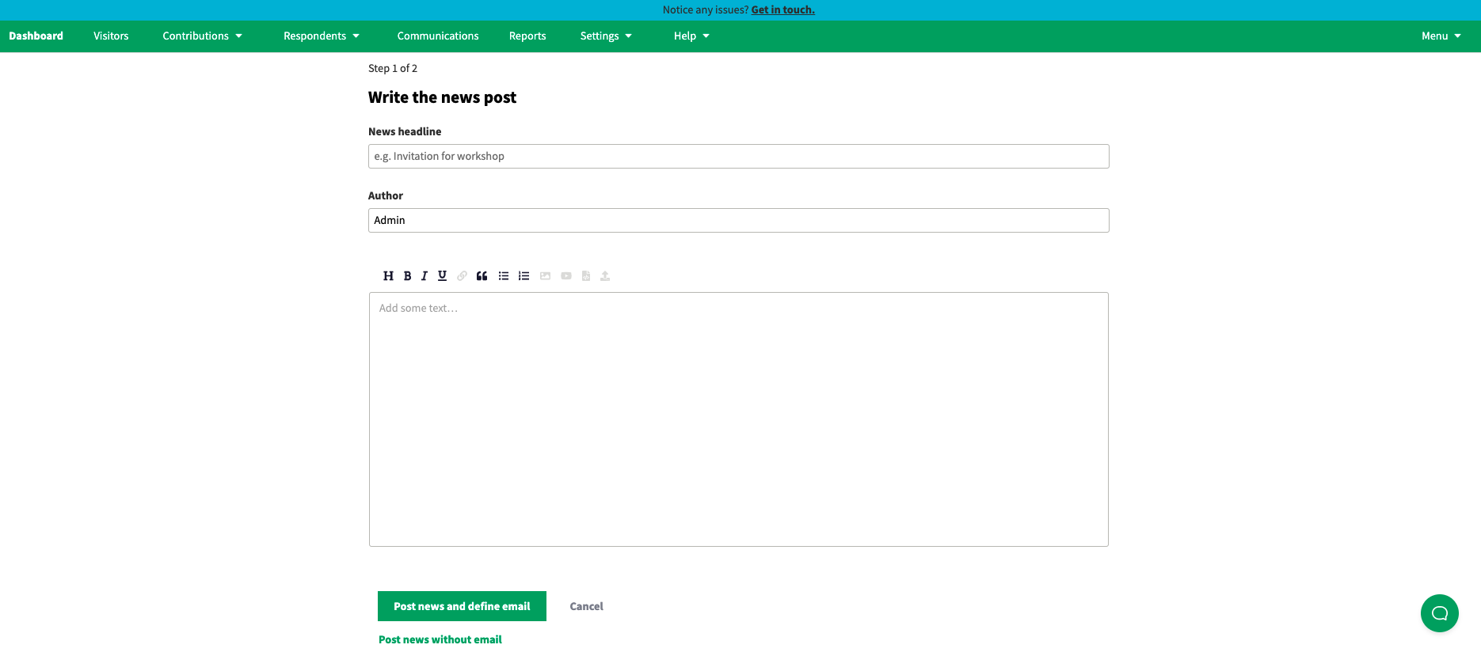Start a bulleted list
1481x656 pixels.
pyautogui.click(x=504, y=276)
